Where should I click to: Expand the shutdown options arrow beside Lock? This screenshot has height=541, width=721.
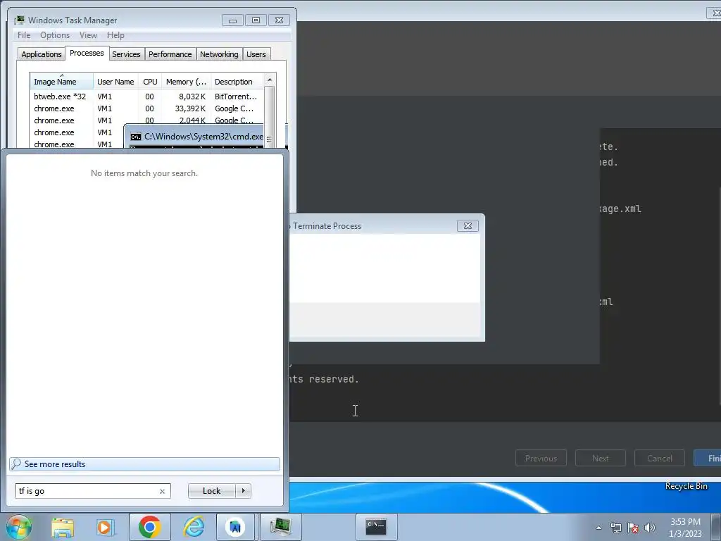(x=243, y=491)
